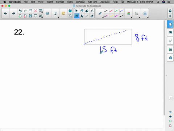Viewport: 174px width, 131px height.
Task: Choose the yellow pen line style
Action: 112,16
